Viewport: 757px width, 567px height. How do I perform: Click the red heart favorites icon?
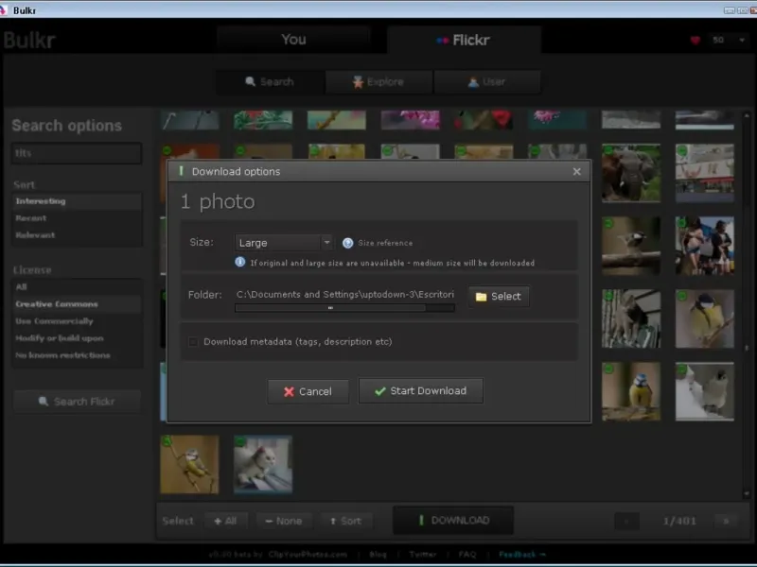pos(695,40)
